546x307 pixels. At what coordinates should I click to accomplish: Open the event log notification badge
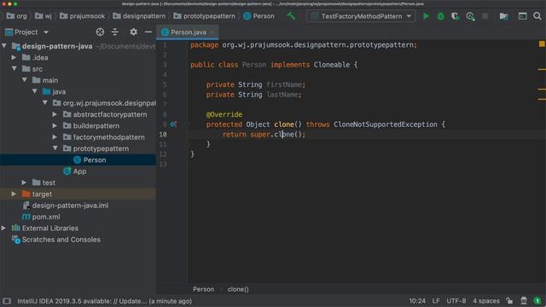pyautogui.click(x=537, y=301)
